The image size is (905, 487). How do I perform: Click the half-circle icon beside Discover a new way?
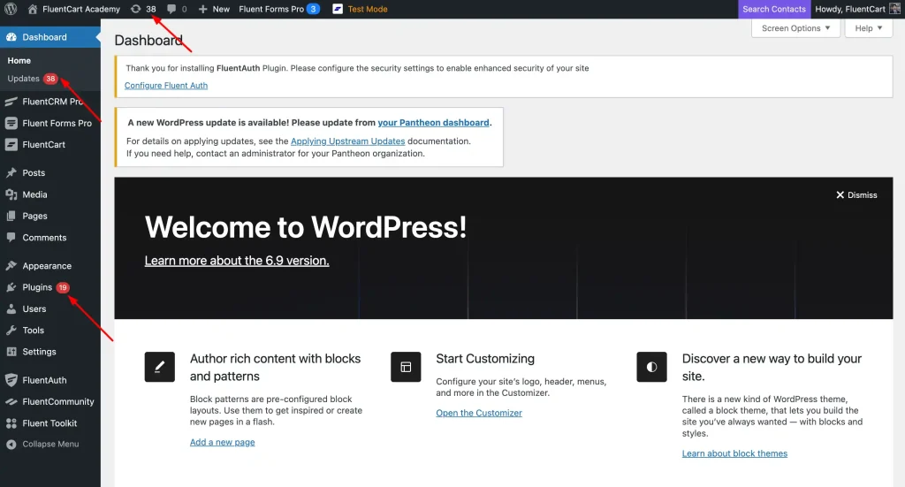click(651, 367)
